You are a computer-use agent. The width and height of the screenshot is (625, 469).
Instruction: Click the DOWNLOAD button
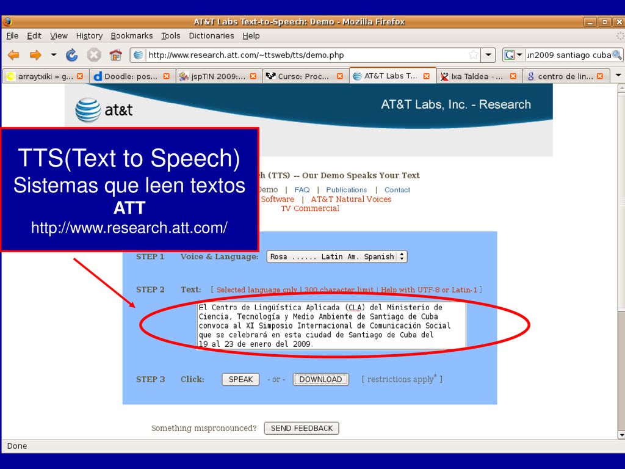click(x=321, y=379)
